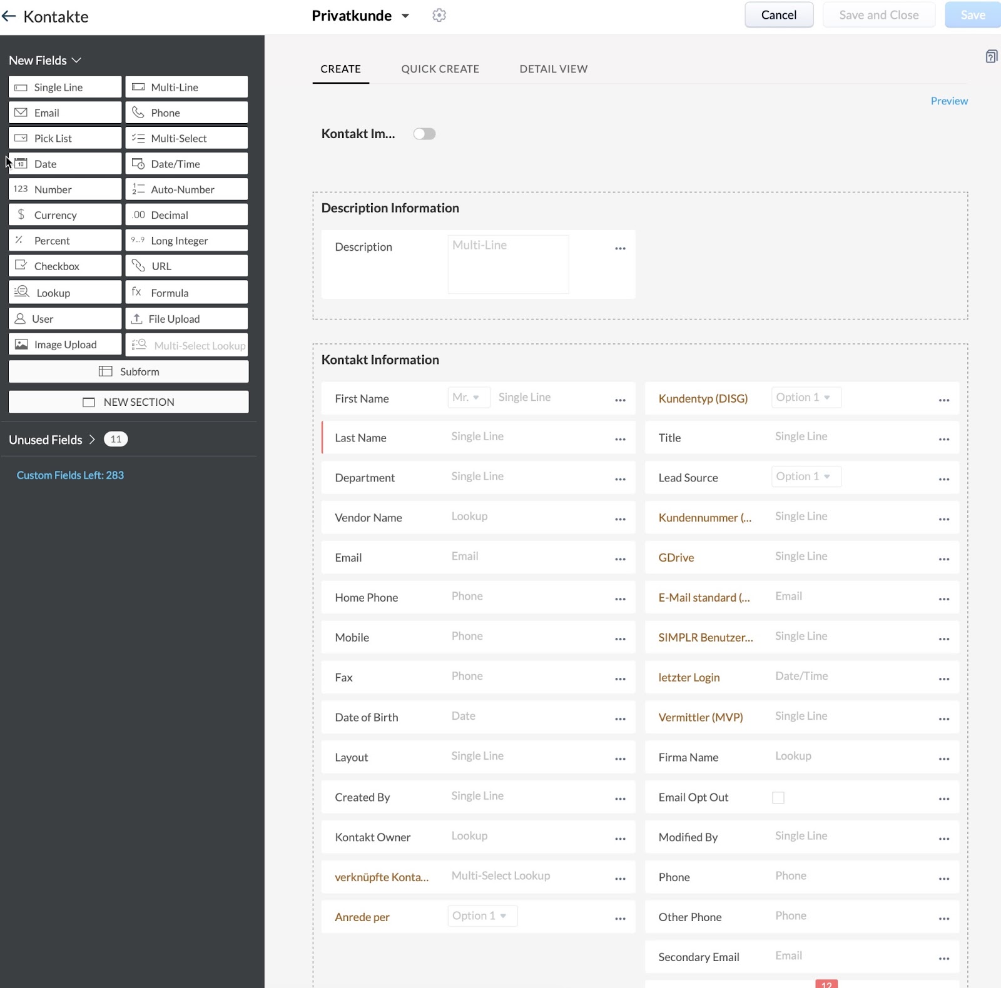Open options menu for Firma Name field
The image size is (1001, 988).
pos(944,759)
